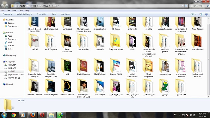Click the volume speaker tray icon
Image resolution: width=210 pixels, height=118 pixels.
coord(191,115)
